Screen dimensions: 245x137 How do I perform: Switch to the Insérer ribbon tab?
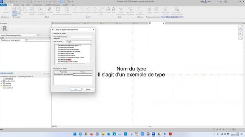pyautogui.click(x=16, y=5)
